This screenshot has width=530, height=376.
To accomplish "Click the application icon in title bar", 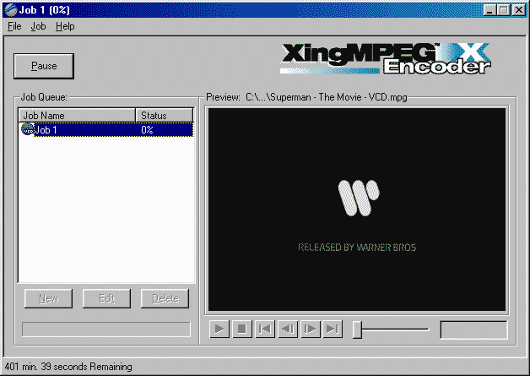I will click(9, 9).
